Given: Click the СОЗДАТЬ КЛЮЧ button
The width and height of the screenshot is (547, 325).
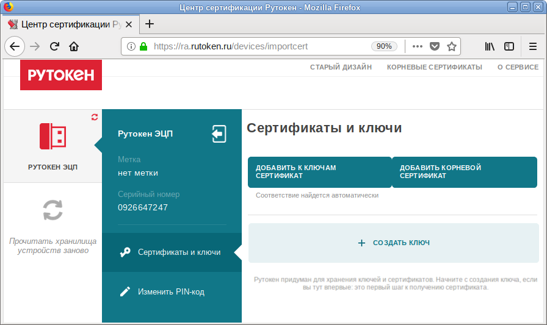Looking at the screenshot, I should [x=394, y=243].
